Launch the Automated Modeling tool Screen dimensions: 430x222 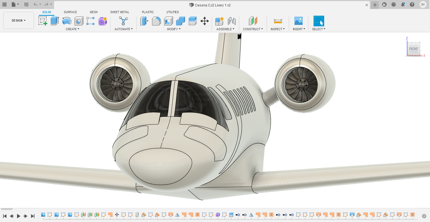click(x=123, y=21)
